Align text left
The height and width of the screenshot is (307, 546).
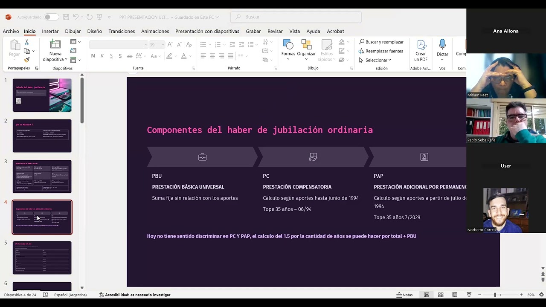tap(203, 56)
